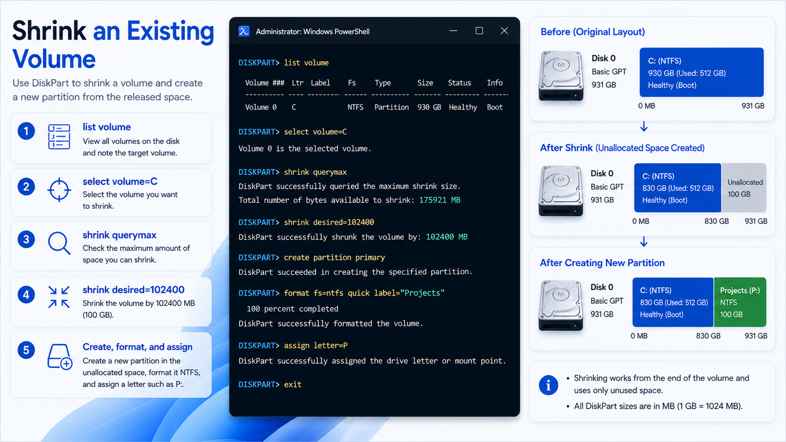This screenshot has width=786, height=442.
Task: Click the shrink querymax magnifier icon
Action: [59, 243]
